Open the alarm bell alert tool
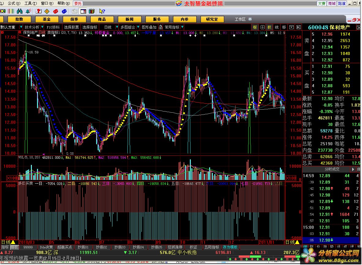 click(28, 11)
